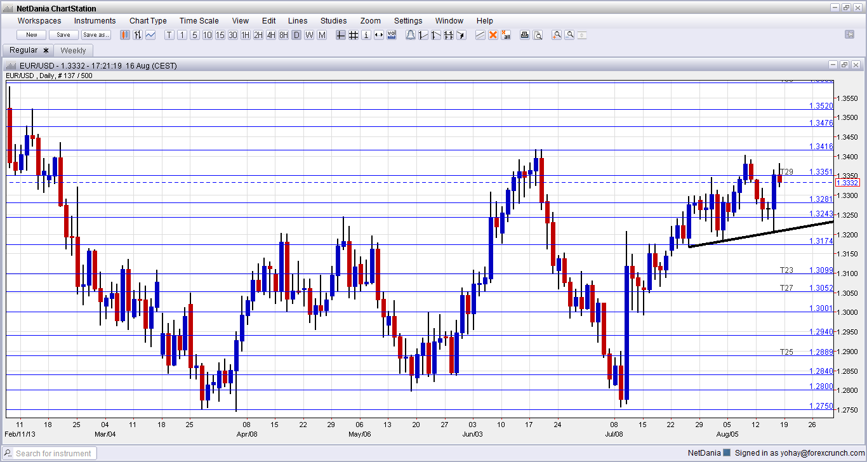Viewport: 867px width, 462px height.
Task: Open the Time Scale menu
Action: point(199,21)
